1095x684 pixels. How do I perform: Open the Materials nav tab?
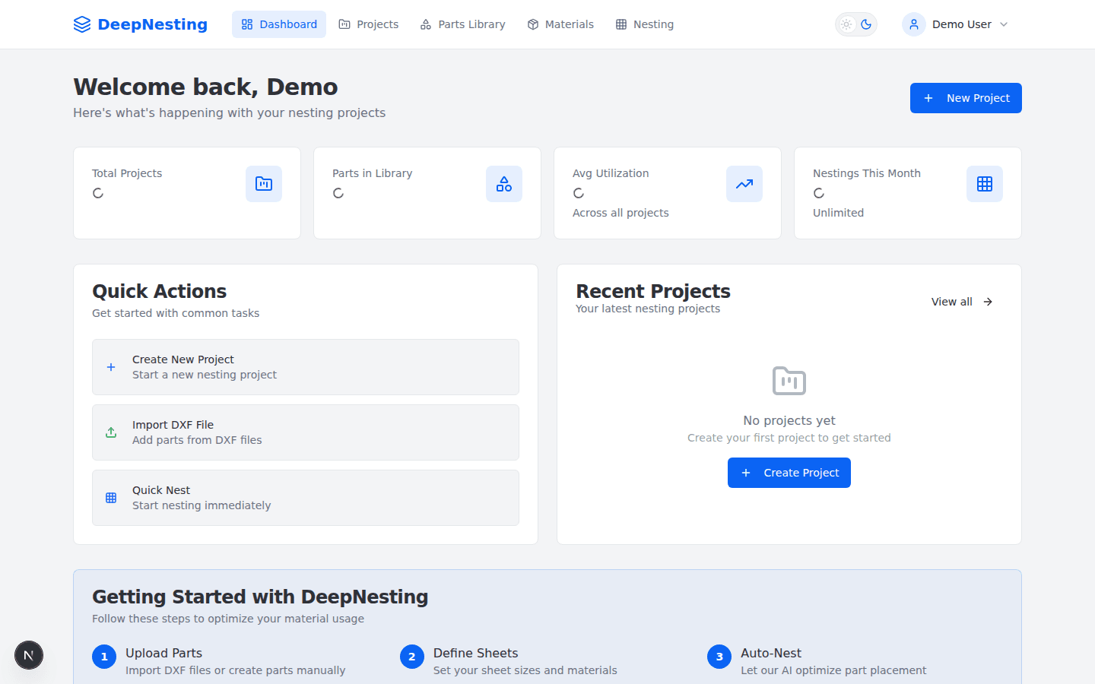point(560,24)
